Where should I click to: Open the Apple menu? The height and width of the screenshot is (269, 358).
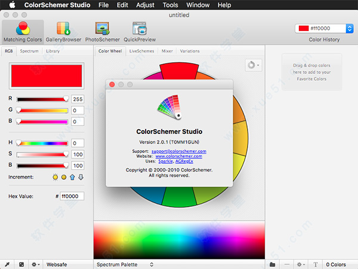[x=12, y=5]
